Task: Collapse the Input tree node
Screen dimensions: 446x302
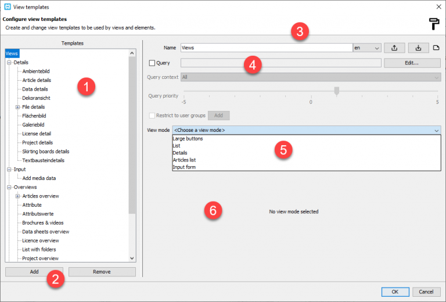Action: [x=9, y=169]
